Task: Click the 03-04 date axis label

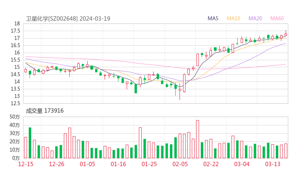Action: pos(242,164)
